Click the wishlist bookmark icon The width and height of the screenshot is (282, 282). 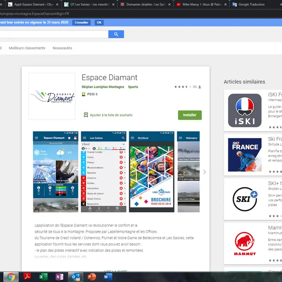[x=86, y=115]
